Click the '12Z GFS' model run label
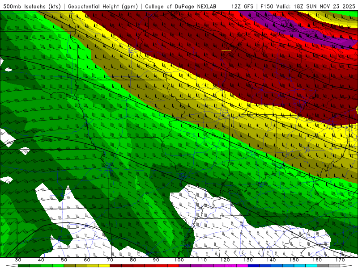 (x=242, y=7)
